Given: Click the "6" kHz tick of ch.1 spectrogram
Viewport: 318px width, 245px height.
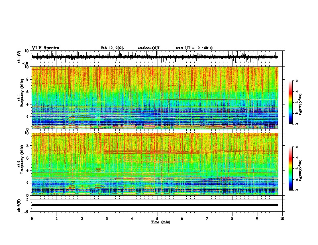Looking at the screenshot, I should pyautogui.click(x=28, y=92).
